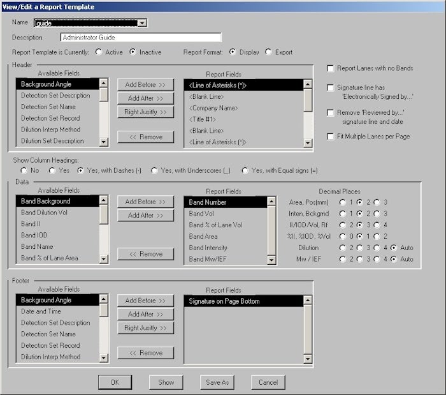Viewport: 446px width, 395px height.
Task: Check Fit Multiple Lanes per Page
Action: pyautogui.click(x=330, y=137)
